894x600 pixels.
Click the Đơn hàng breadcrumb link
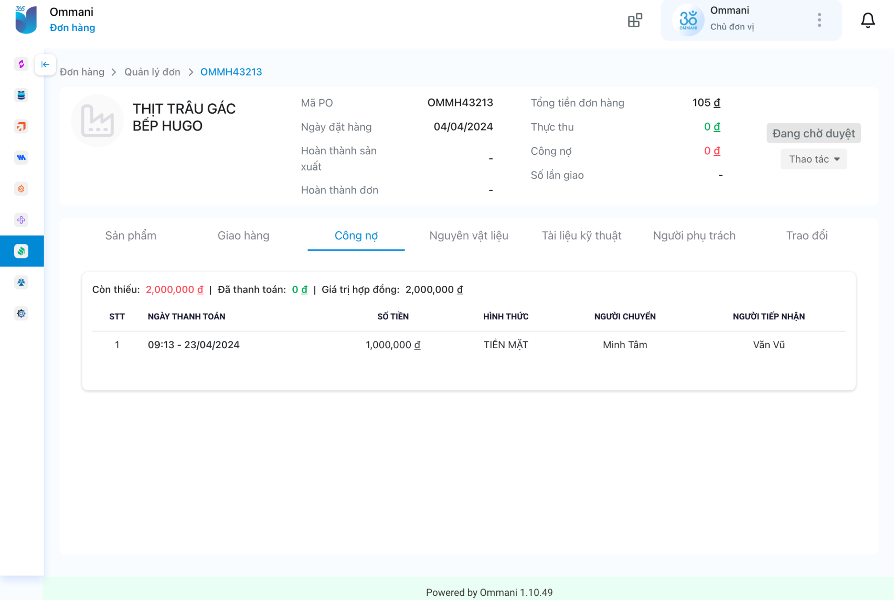click(x=82, y=72)
